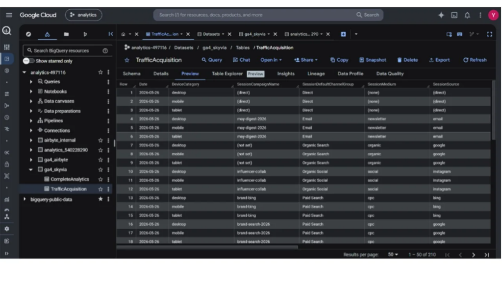Switch to the Schema tab

tap(131, 73)
